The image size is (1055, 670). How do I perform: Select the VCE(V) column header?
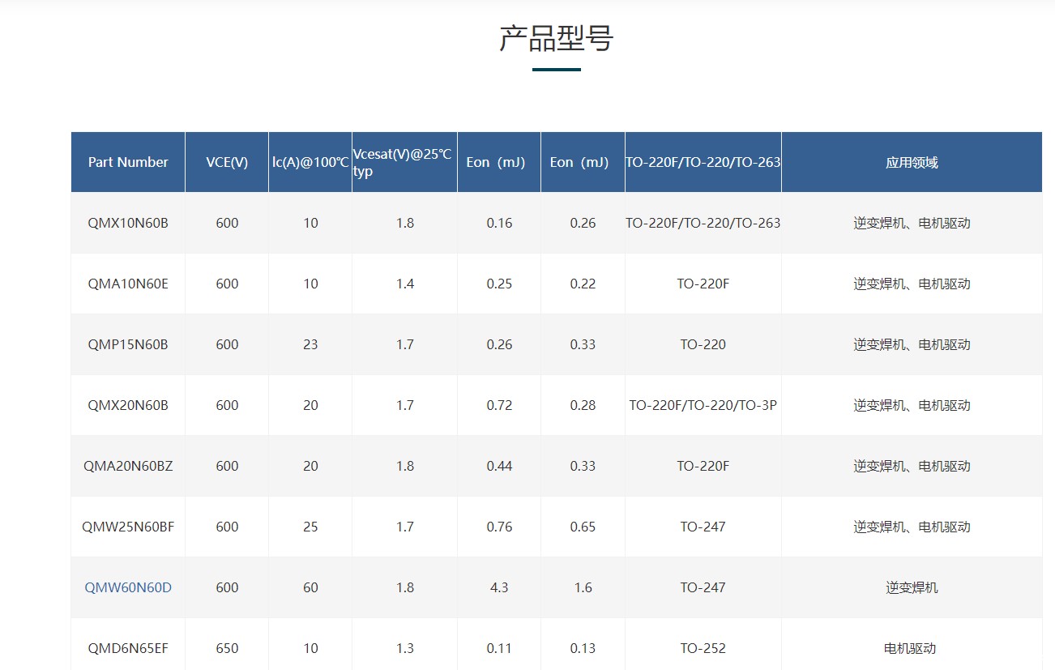[x=227, y=162]
